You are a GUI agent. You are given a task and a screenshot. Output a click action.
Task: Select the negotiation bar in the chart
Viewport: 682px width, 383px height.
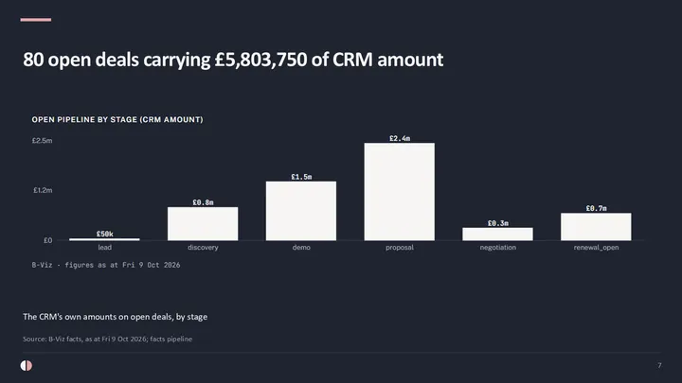point(497,235)
